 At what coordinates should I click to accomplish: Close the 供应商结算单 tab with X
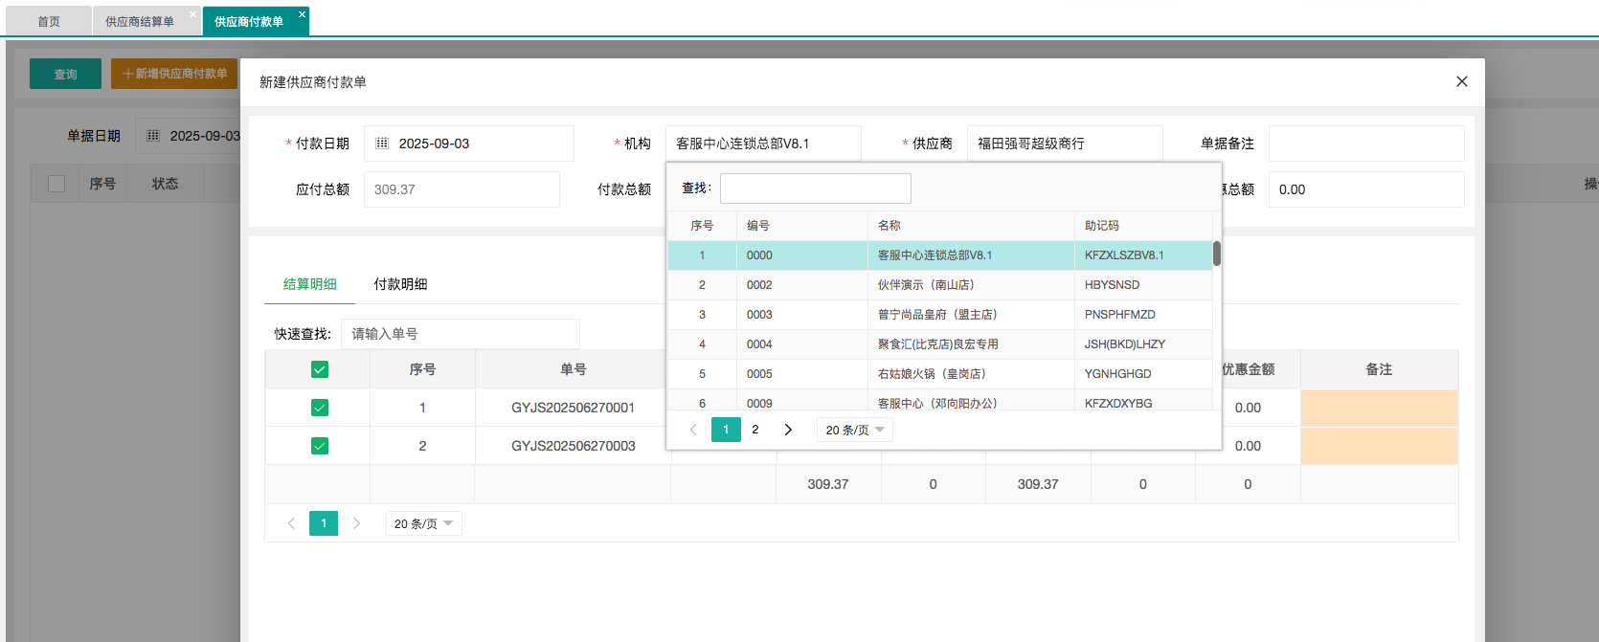[192, 14]
